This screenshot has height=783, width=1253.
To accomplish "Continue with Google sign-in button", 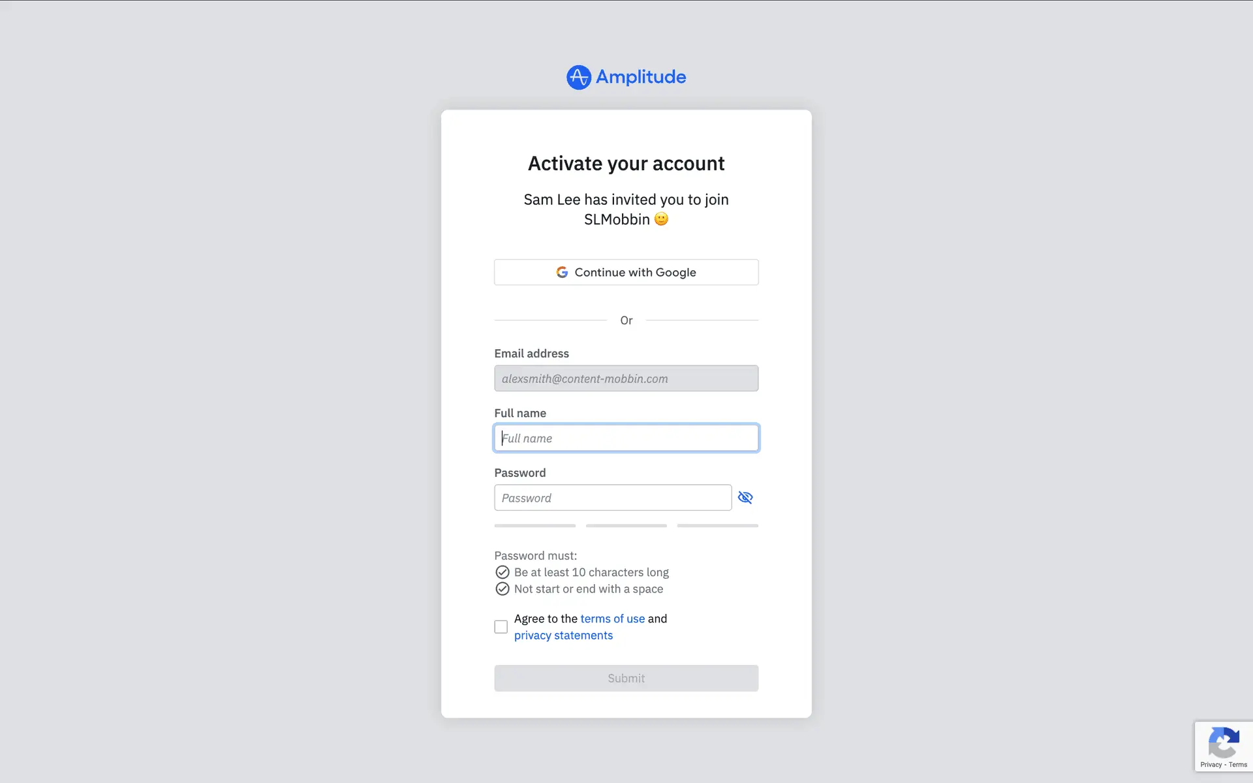I will [626, 272].
